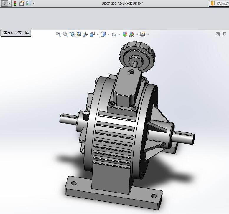This screenshot has width=229, height=214.
Task: Select the speed adjustment handwheel on the model
Action: tap(137, 56)
